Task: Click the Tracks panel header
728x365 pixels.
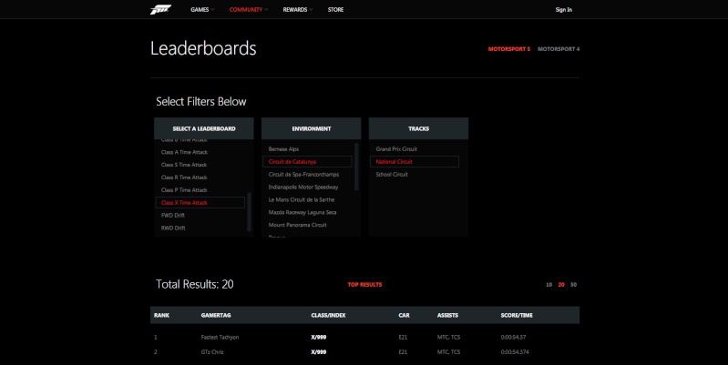Action: click(418, 128)
